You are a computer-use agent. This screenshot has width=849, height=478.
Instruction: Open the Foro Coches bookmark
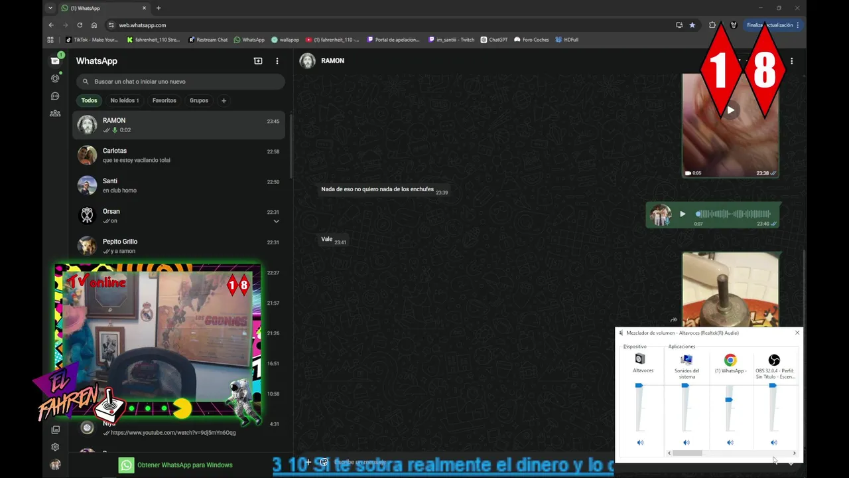click(532, 40)
